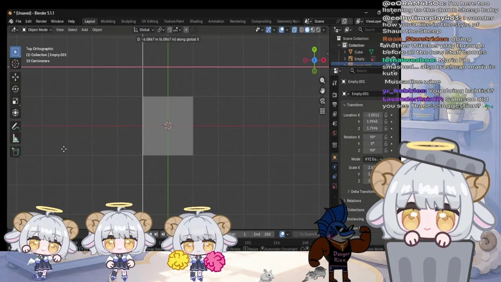Screen dimensions: 501x282
Task: Collapse the Collection in outliner
Action: pos(339,45)
